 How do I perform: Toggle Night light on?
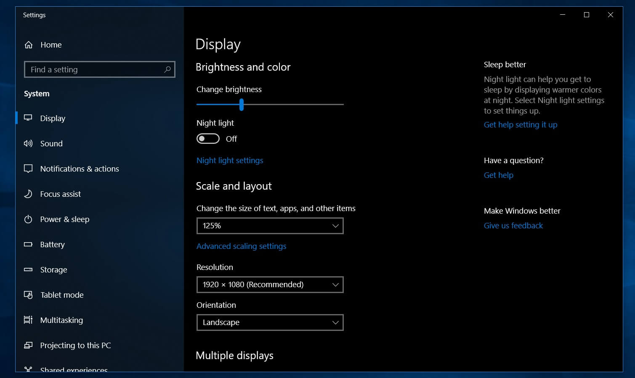208,138
